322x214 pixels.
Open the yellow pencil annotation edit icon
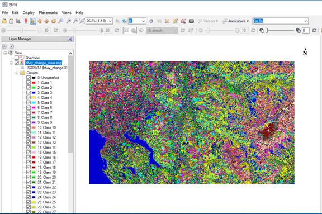coord(175,21)
